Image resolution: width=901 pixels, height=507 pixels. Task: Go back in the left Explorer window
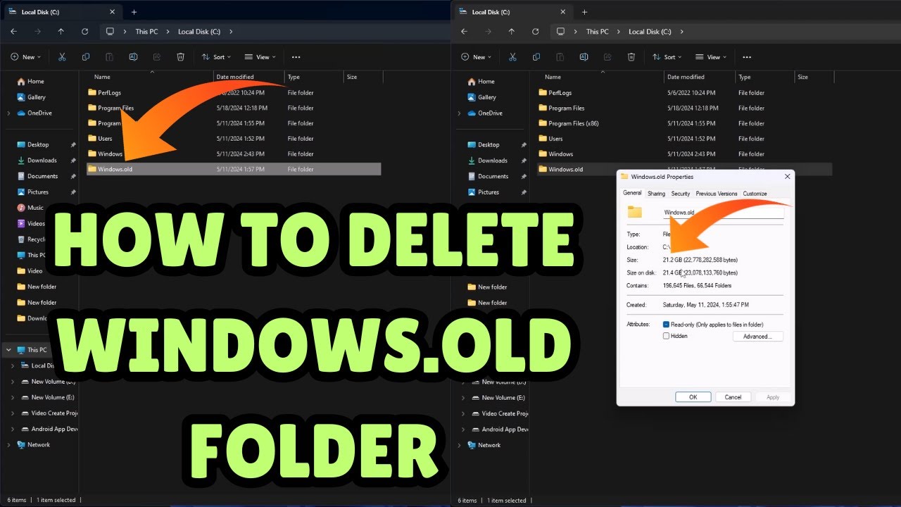click(x=13, y=32)
